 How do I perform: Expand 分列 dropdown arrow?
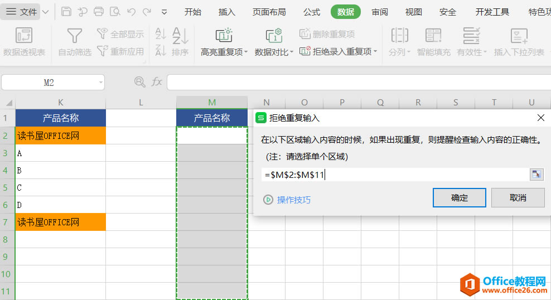(408, 52)
